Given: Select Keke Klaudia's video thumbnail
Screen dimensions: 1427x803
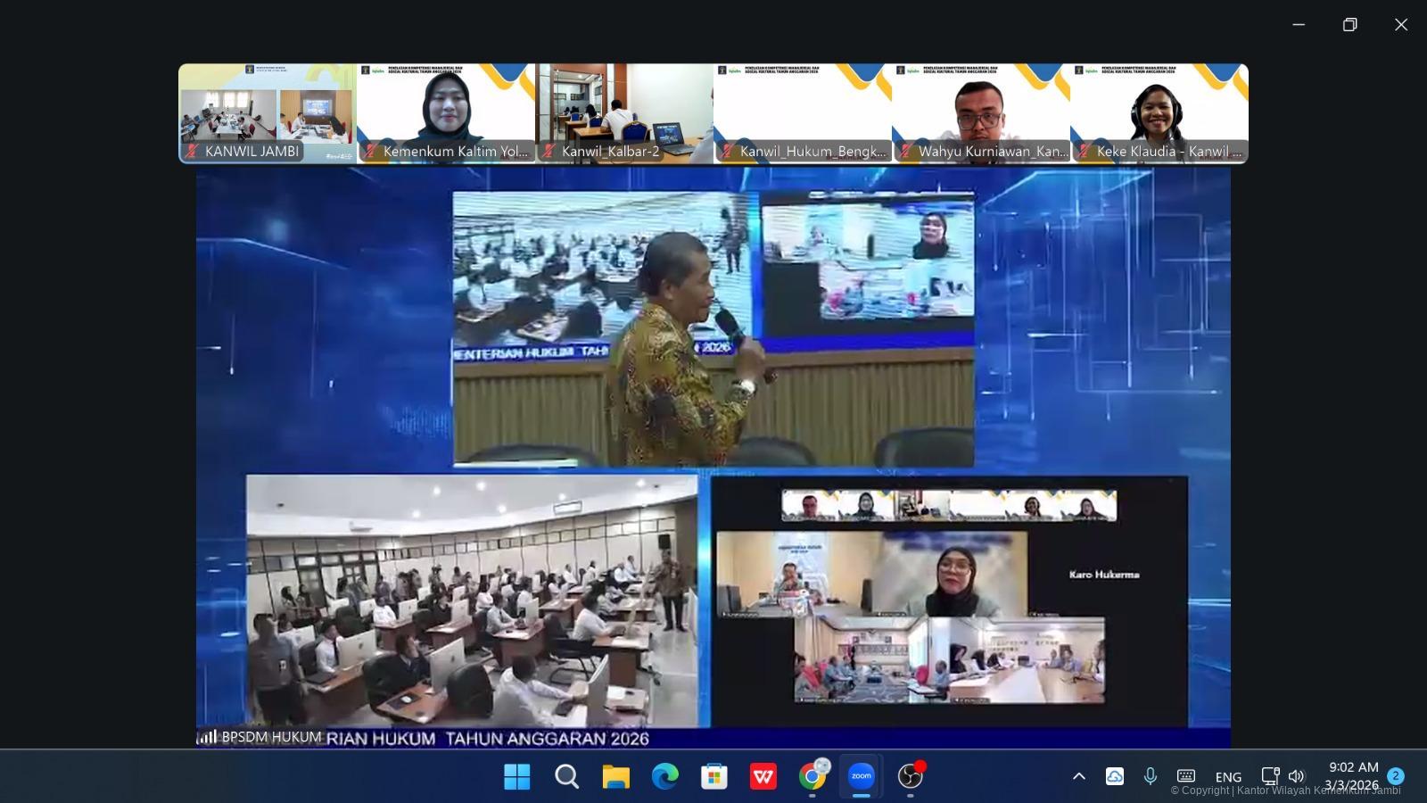Looking at the screenshot, I should pyautogui.click(x=1159, y=112).
